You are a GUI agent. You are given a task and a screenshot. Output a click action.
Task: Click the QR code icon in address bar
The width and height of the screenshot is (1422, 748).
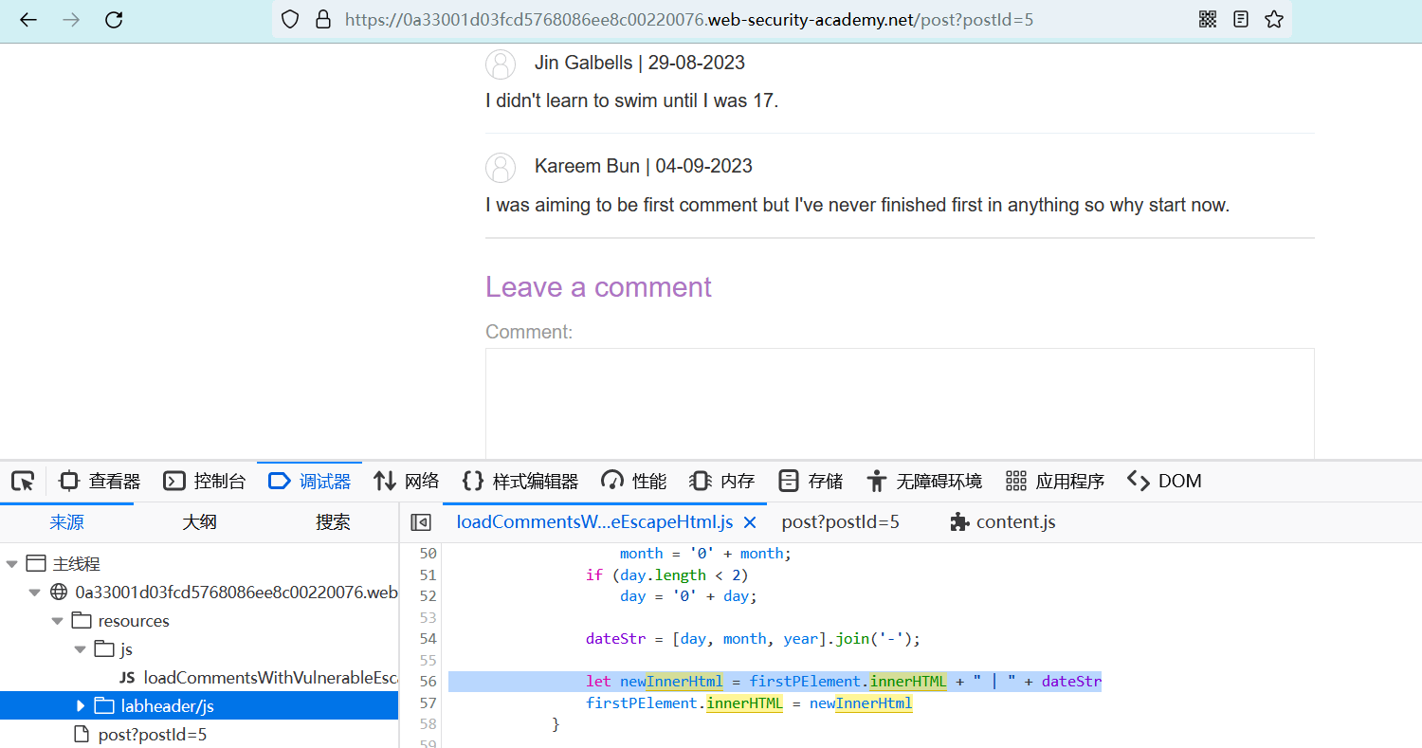pos(1207,19)
